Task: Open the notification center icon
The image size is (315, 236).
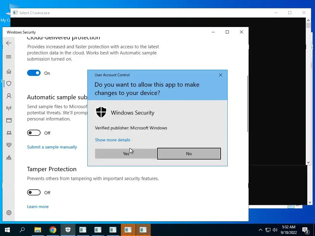Action: (305, 230)
